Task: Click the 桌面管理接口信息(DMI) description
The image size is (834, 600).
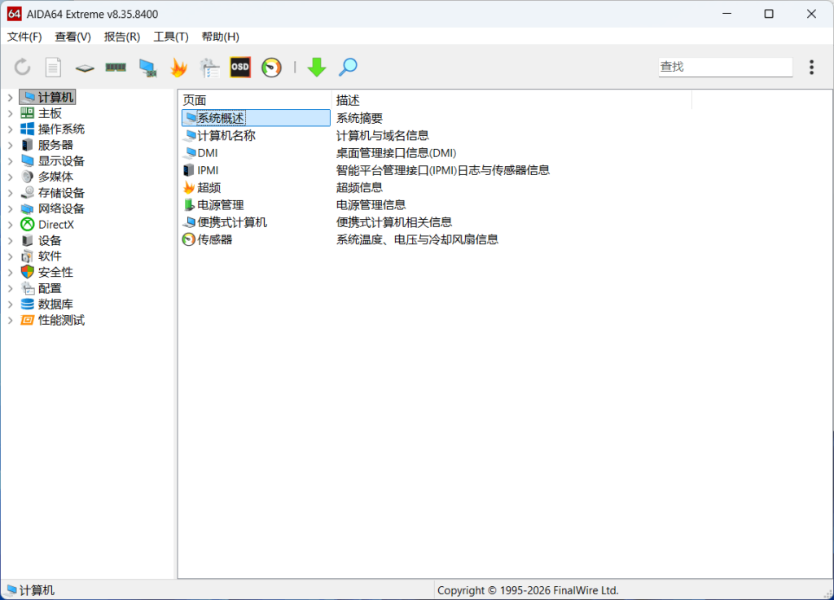Action: pos(397,153)
